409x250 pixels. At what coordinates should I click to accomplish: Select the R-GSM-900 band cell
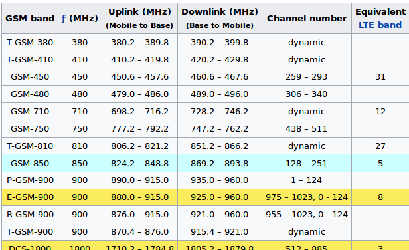pos(30,215)
